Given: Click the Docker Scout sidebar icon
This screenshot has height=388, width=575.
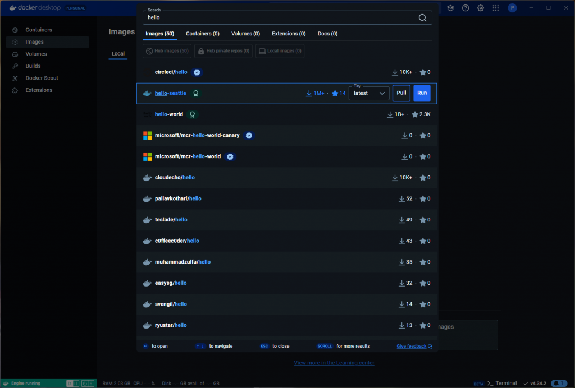Looking at the screenshot, I should point(15,78).
